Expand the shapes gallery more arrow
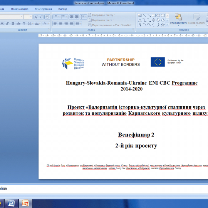 point(167,25)
